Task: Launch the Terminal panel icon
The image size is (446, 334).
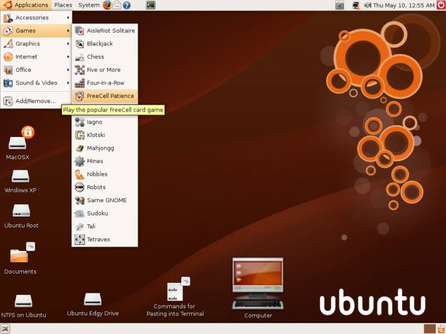Action: (x=151, y=5)
